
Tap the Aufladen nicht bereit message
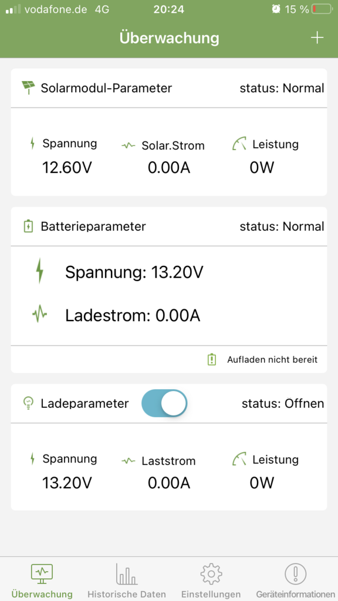point(272,360)
